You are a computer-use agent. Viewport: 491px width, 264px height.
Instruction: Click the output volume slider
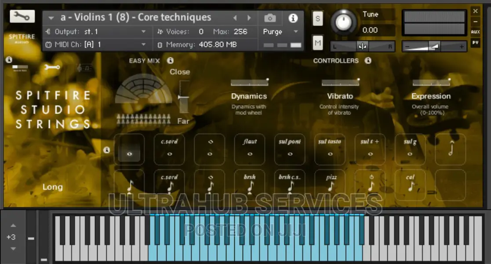point(434,46)
